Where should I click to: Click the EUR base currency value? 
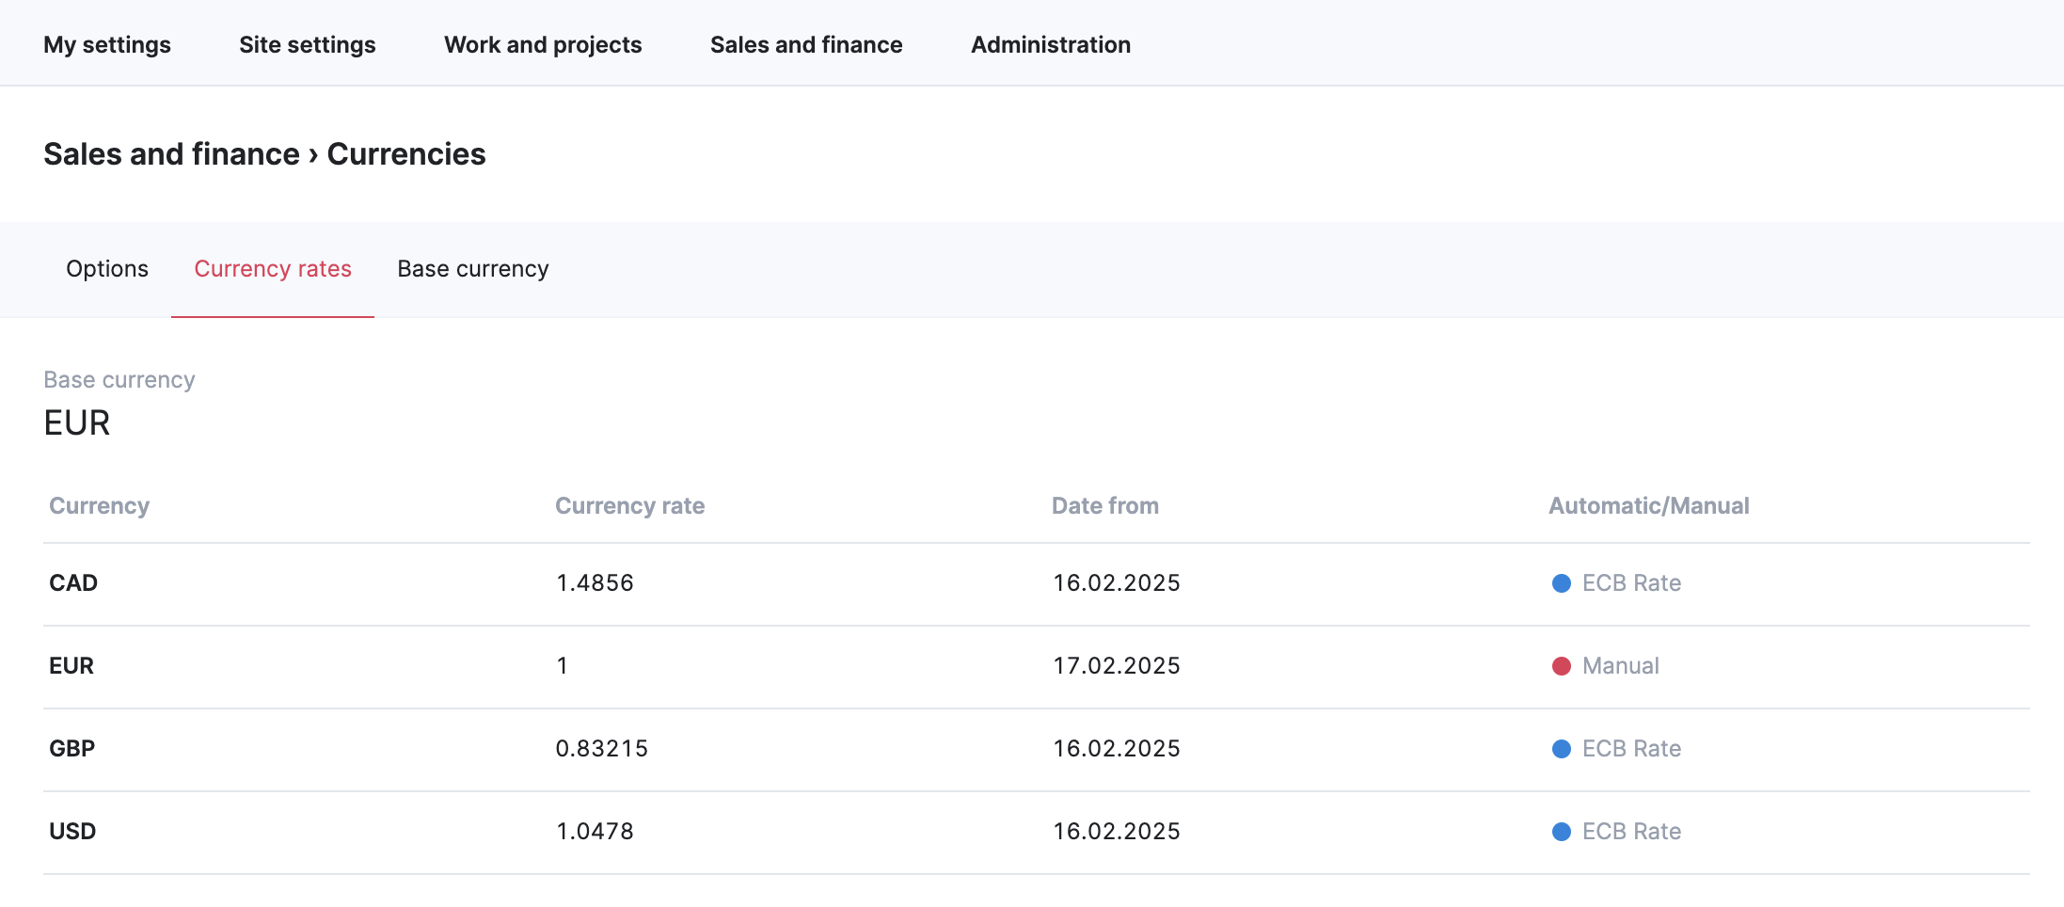click(x=77, y=423)
